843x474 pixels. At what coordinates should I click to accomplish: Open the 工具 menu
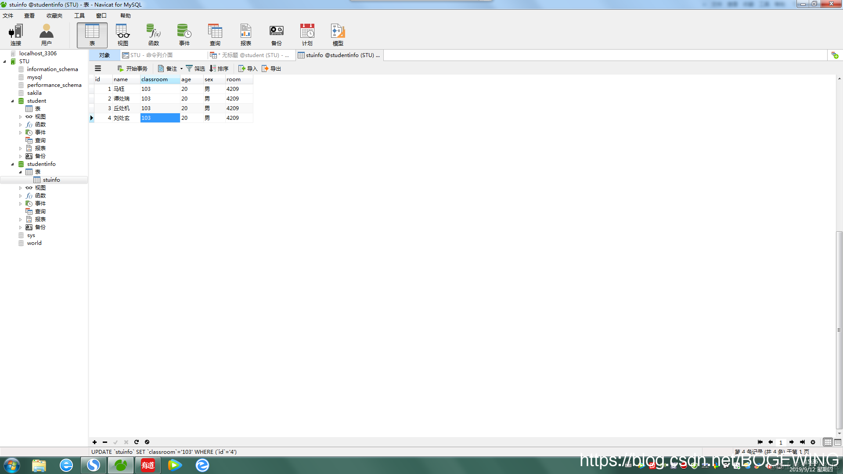point(79,16)
